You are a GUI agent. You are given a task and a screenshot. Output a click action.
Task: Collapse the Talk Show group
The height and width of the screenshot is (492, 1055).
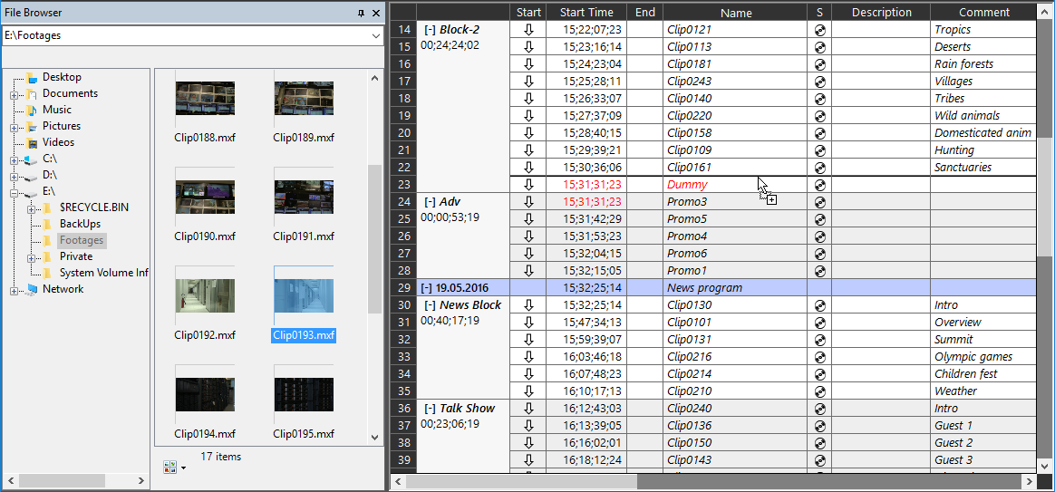point(430,409)
